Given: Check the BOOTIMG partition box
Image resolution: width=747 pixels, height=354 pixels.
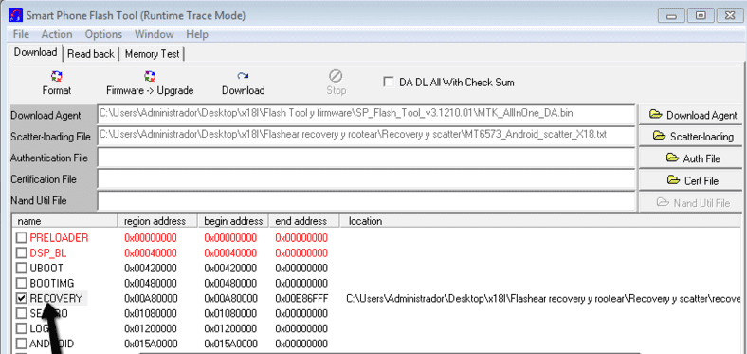Looking at the screenshot, I should coord(22,284).
